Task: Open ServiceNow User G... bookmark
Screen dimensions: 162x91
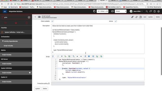Action: [x=114, y=7]
